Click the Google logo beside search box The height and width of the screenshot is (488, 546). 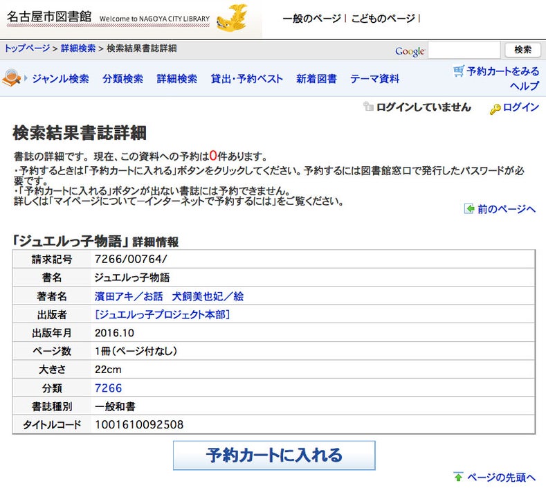point(410,51)
